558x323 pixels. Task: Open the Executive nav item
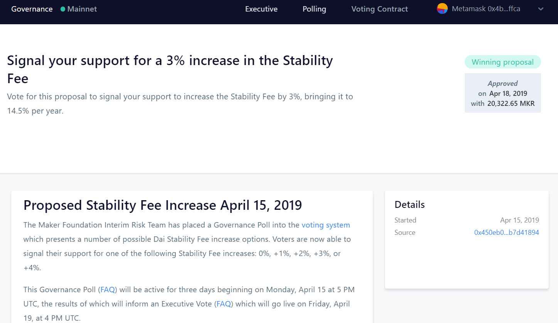click(261, 9)
